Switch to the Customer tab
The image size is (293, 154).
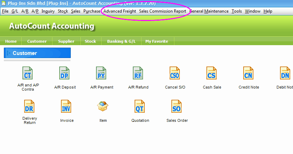point(37,41)
